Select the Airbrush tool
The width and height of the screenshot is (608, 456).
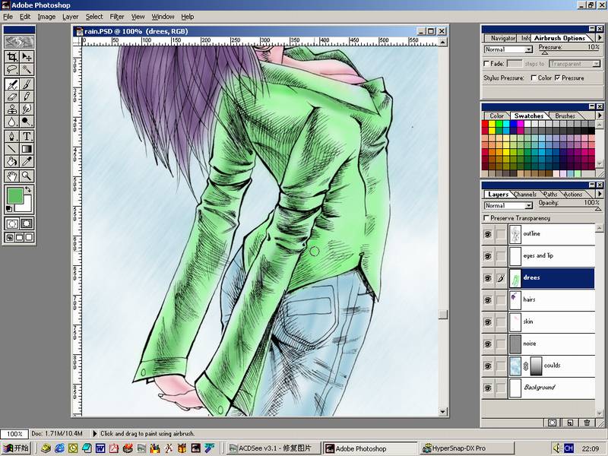tap(12, 84)
